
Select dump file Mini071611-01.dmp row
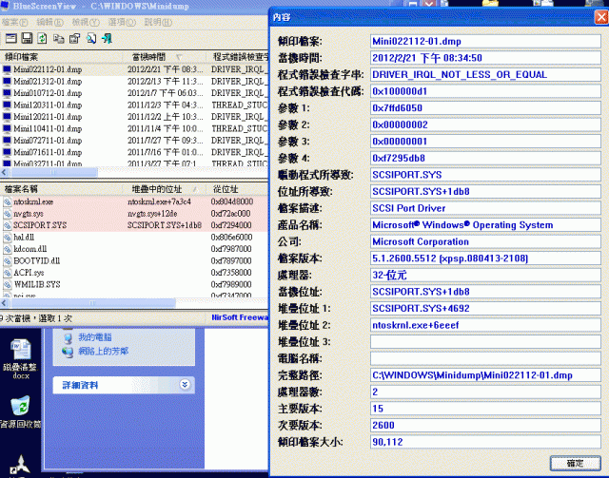point(134,152)
